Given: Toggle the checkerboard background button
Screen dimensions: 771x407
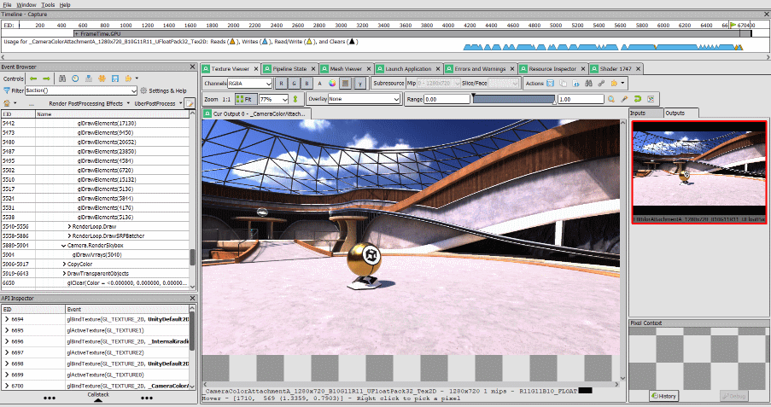Looking at the screenshot, I should (x=346, y=83).
